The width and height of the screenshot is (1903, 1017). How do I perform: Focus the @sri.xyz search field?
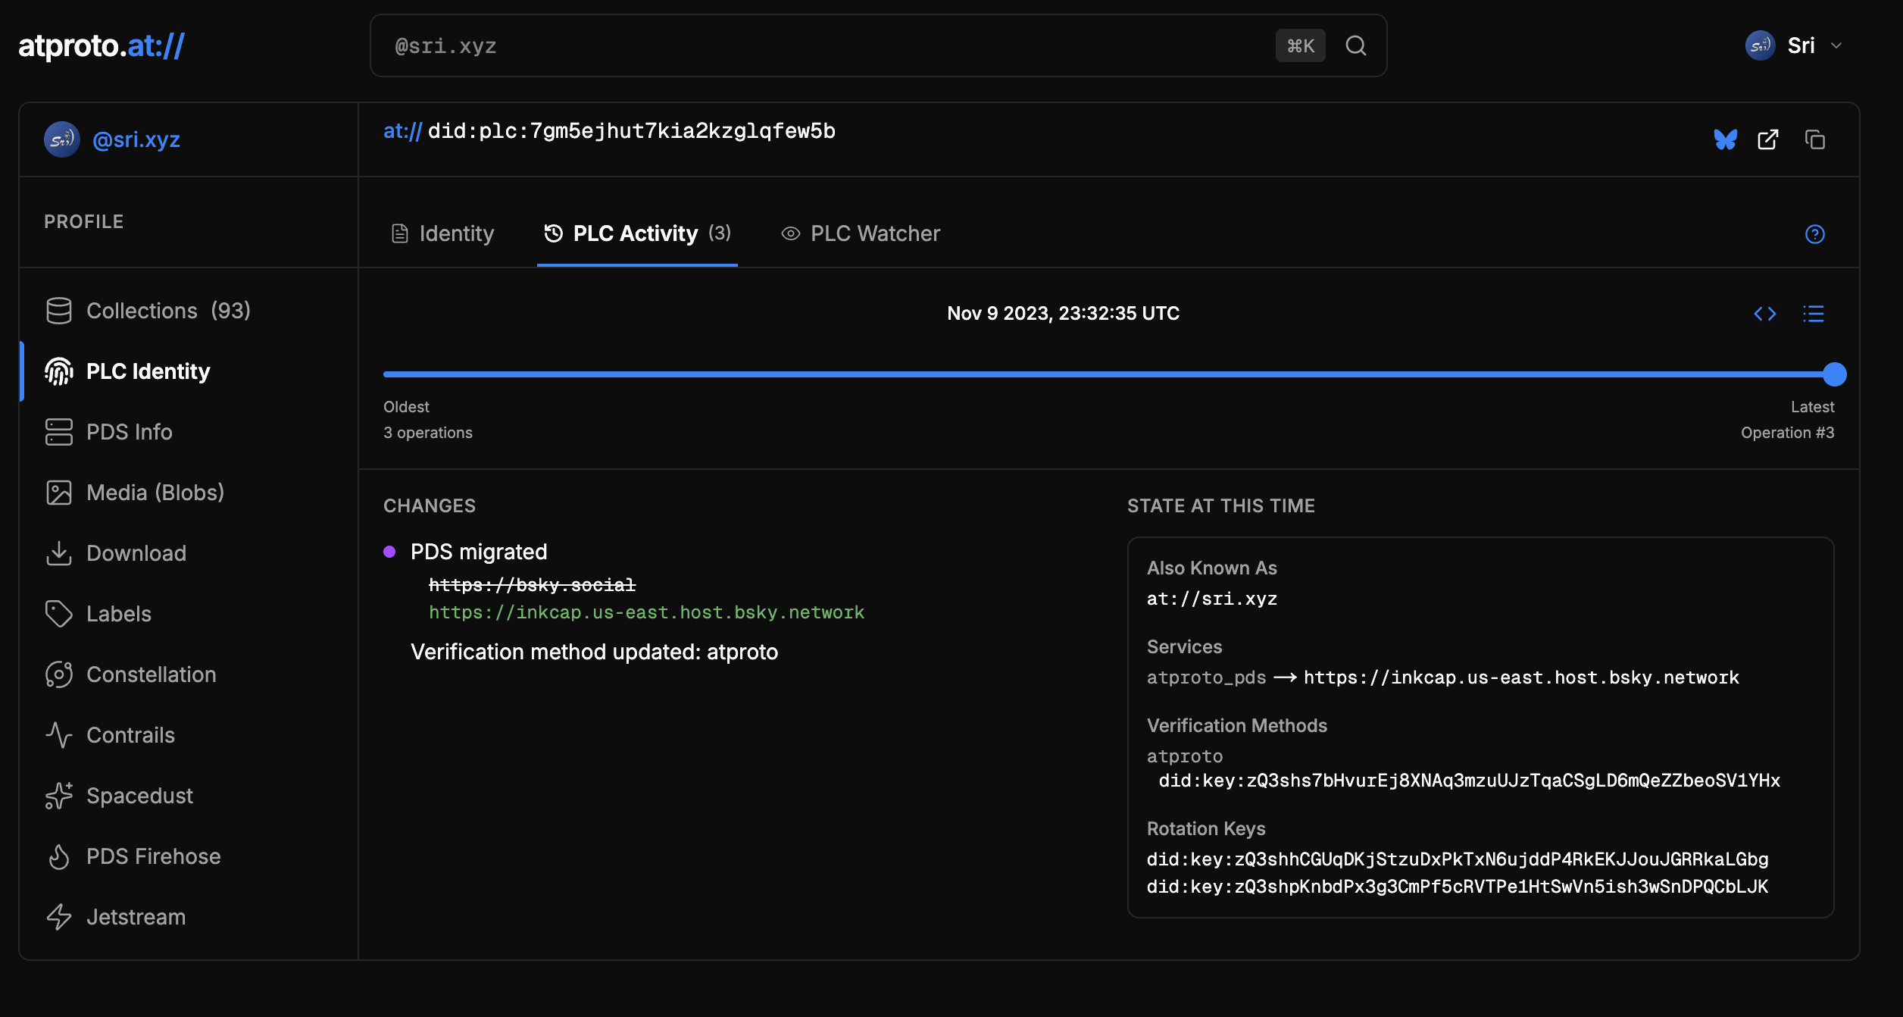[x=826, y=46]
